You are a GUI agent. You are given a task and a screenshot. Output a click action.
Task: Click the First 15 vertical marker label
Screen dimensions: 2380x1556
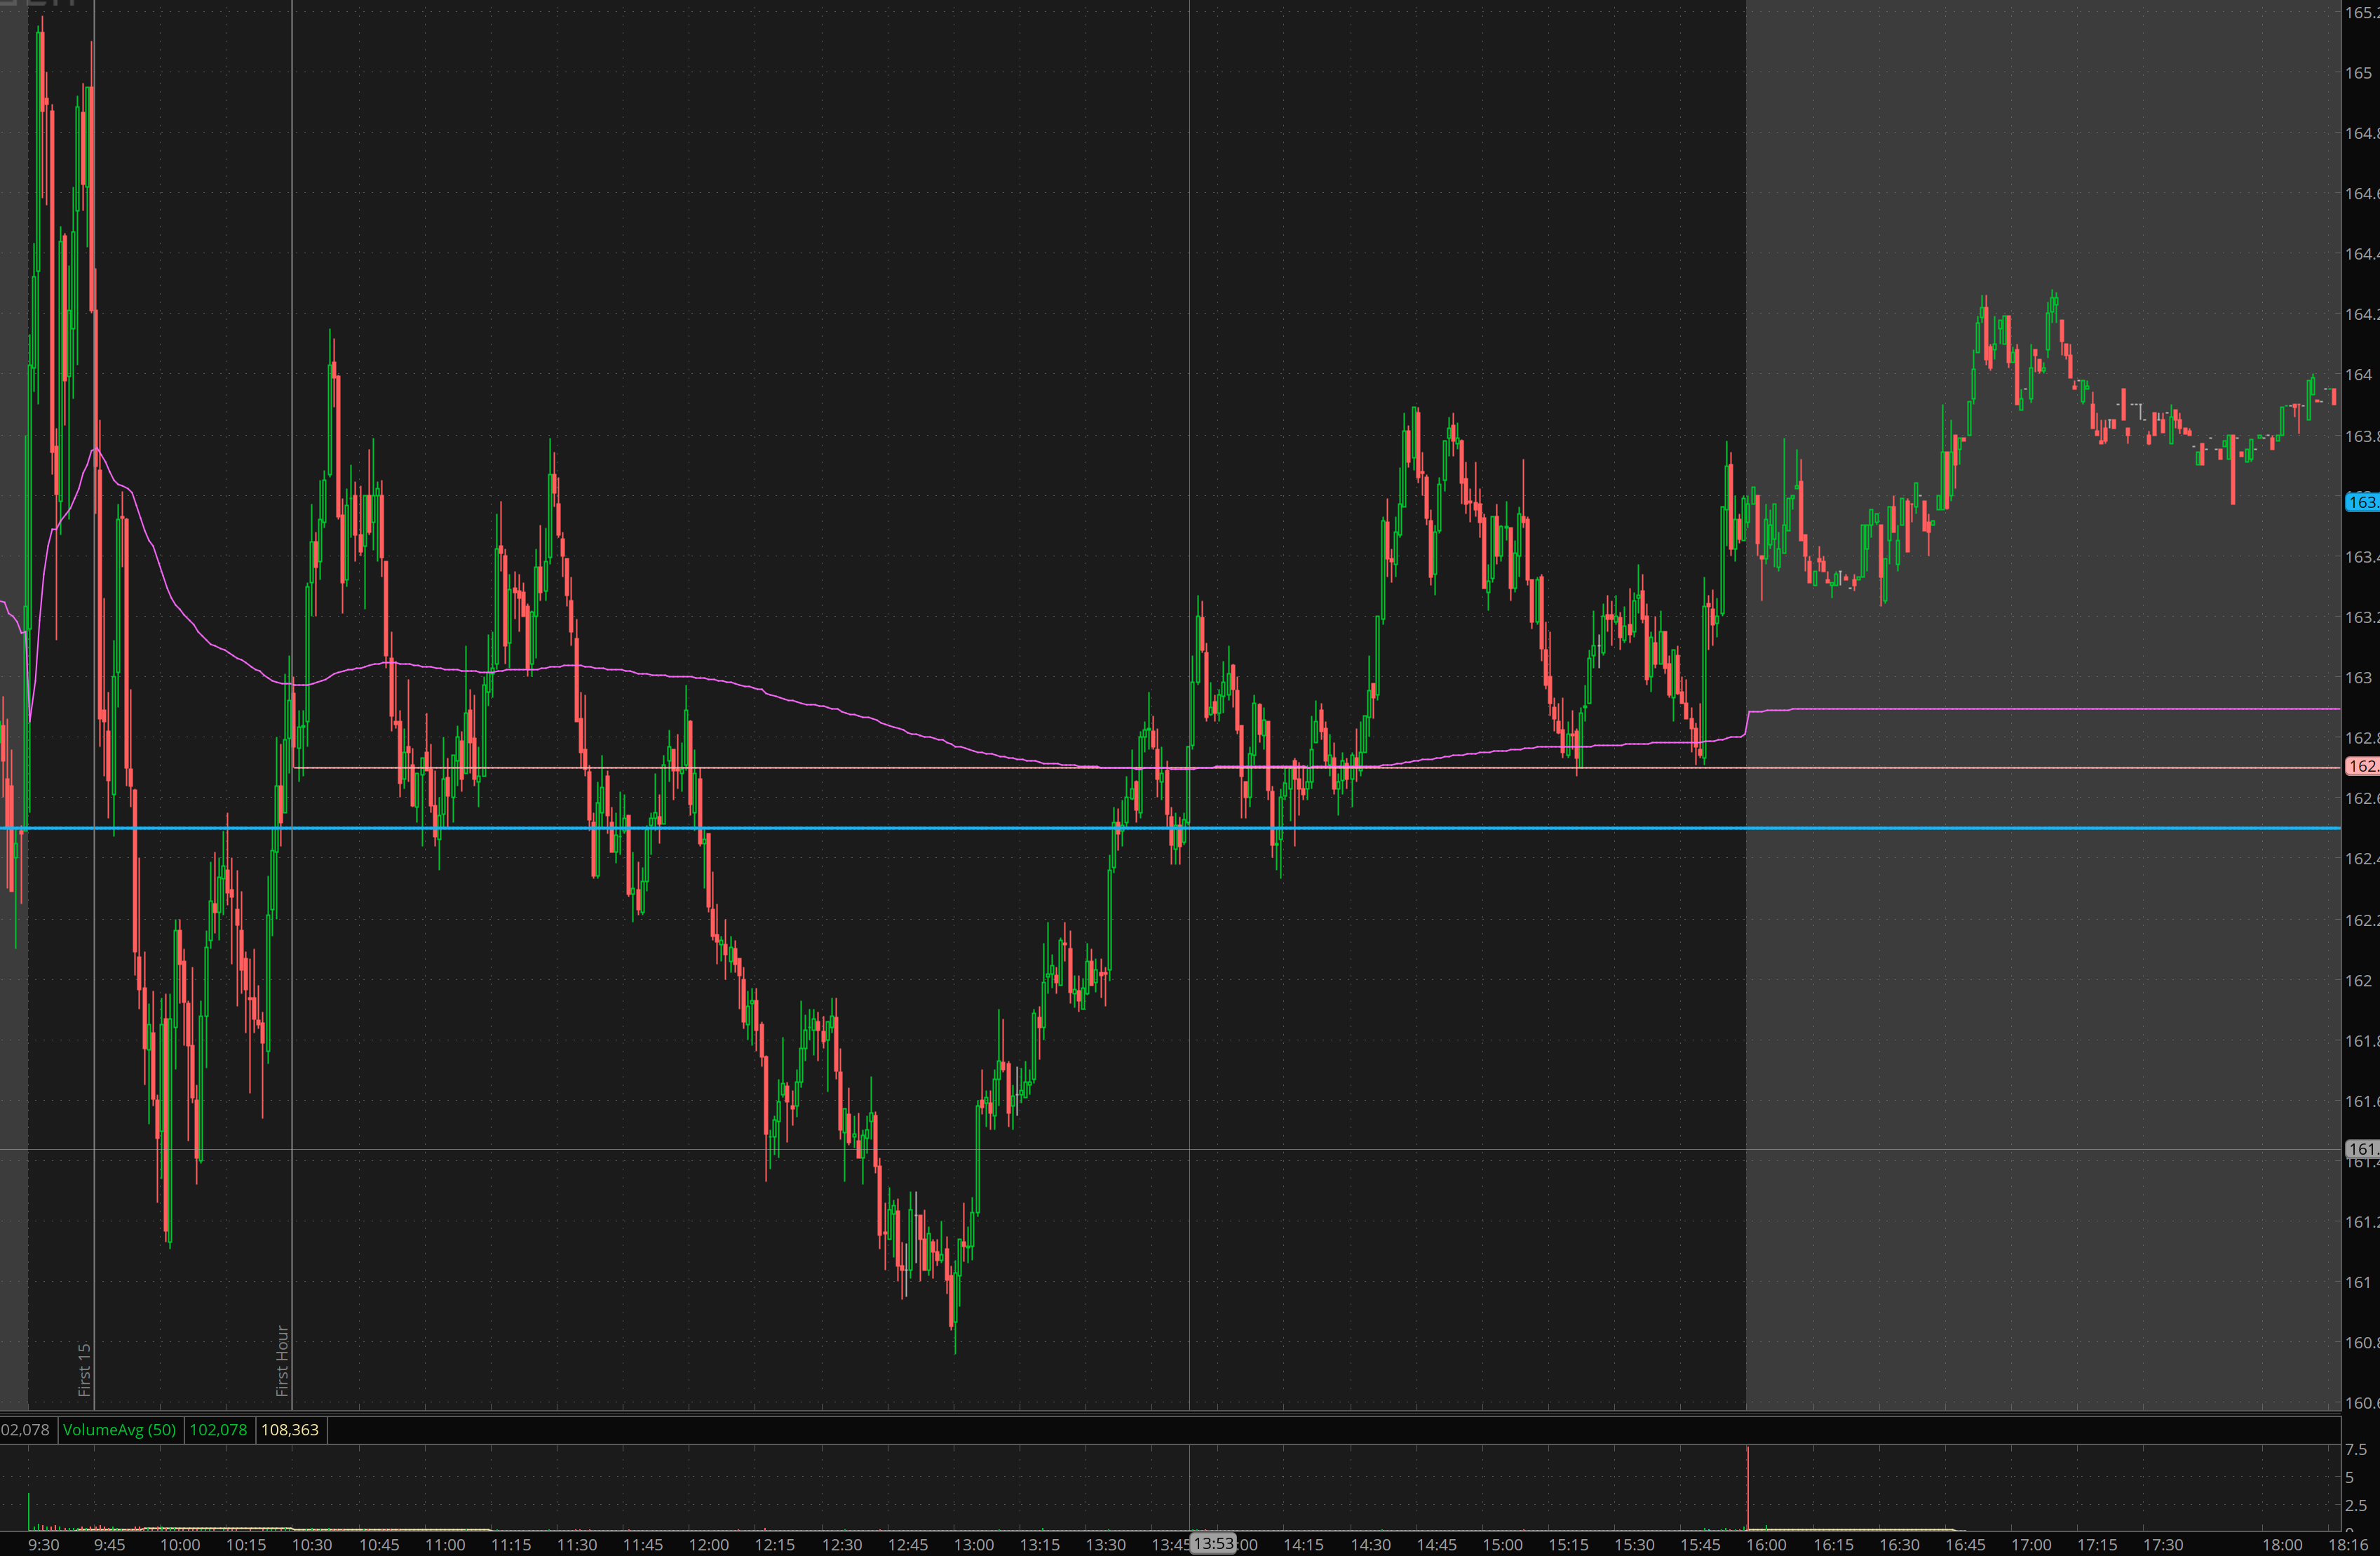[85, 1368]
